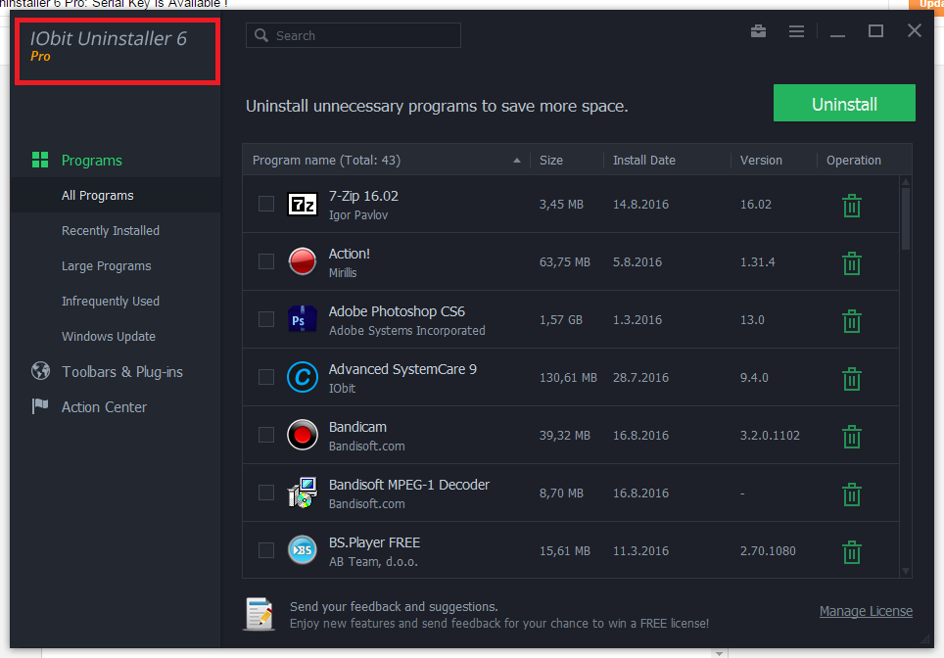
Task: Click trash icon for Adobe Photoshop CS6
Action: pos(851,321)
